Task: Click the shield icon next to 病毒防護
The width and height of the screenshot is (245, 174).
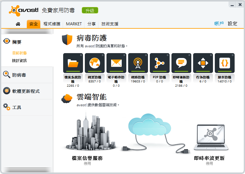Action: (67, 40)
